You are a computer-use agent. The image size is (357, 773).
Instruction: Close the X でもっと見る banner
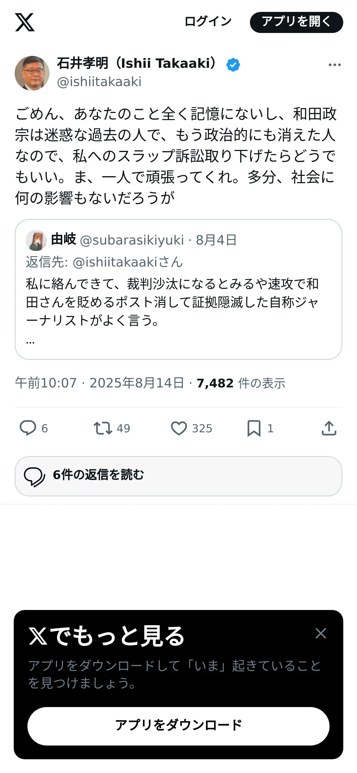click(x=321, y=633)
